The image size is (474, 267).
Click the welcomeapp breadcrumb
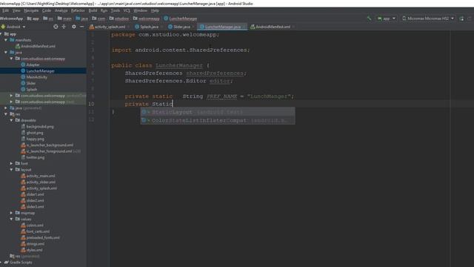pyautogui.click(x=147, y=19)
